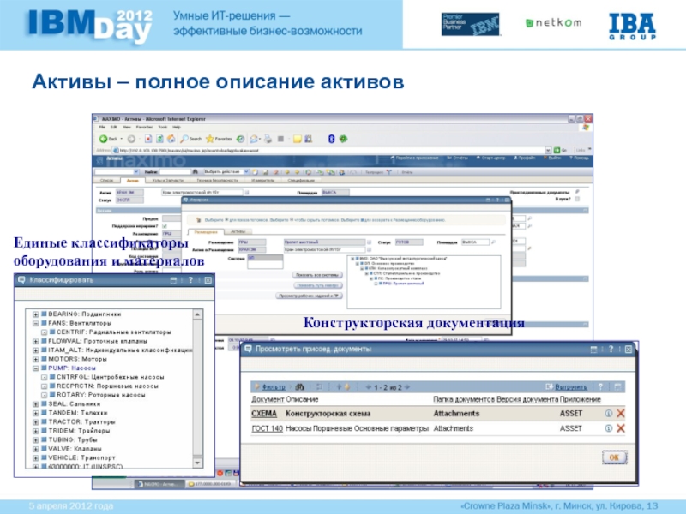Collapse the FANS: Вентиляторы node
The image size is (686, 514).
pos(36,324)
